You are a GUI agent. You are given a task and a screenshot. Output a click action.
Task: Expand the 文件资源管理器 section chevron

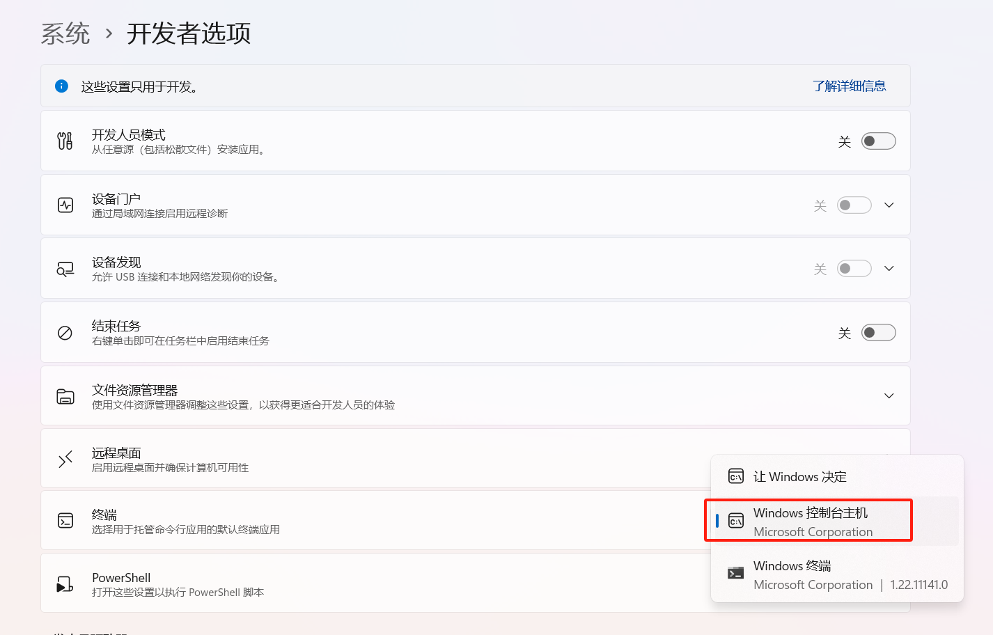(x=889, y=396)
